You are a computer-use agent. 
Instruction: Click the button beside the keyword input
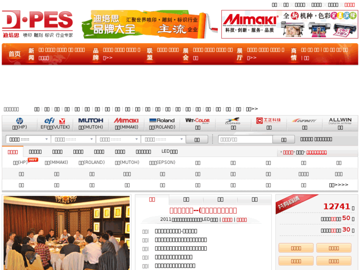[x=284, y=140]
